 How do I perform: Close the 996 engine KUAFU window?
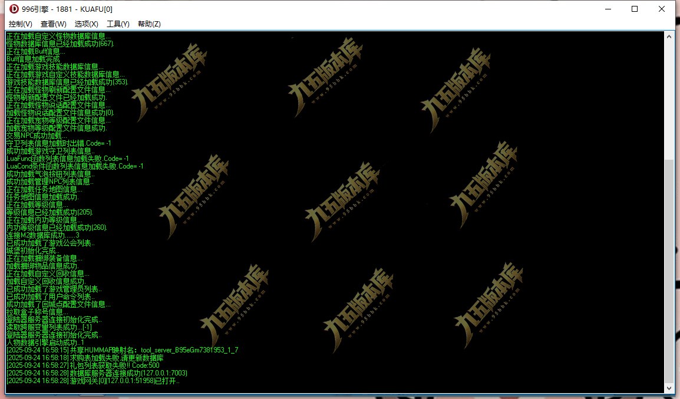point(661,9)
